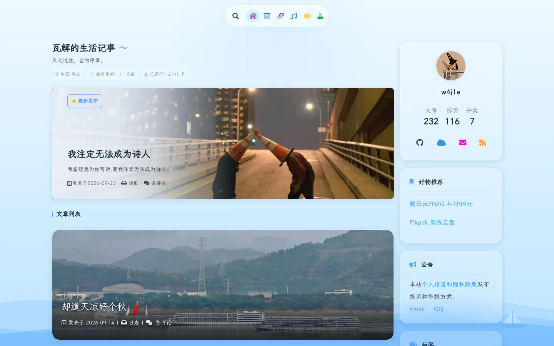Open the Pikpak 离线云盘 link
Screen dimensions: 554x346
(x=432, y=222)
